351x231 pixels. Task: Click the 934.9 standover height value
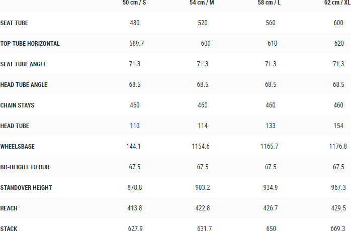[x=271, y=188]
